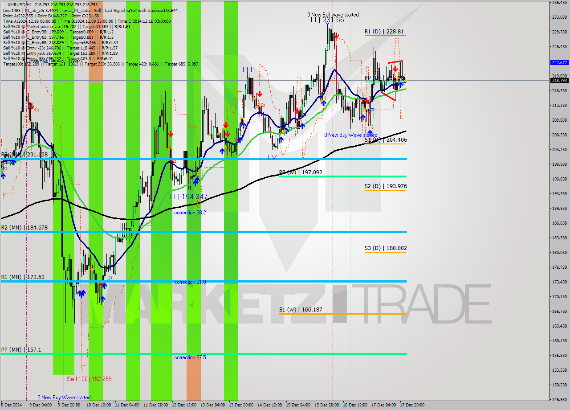Screen dimensions: 570x410
Task: Click the 'S2 (D) | 193.976' label
Action: [386, 186]
